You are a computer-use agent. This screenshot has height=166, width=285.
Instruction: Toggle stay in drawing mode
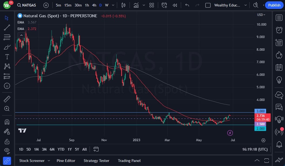[7, 131]
